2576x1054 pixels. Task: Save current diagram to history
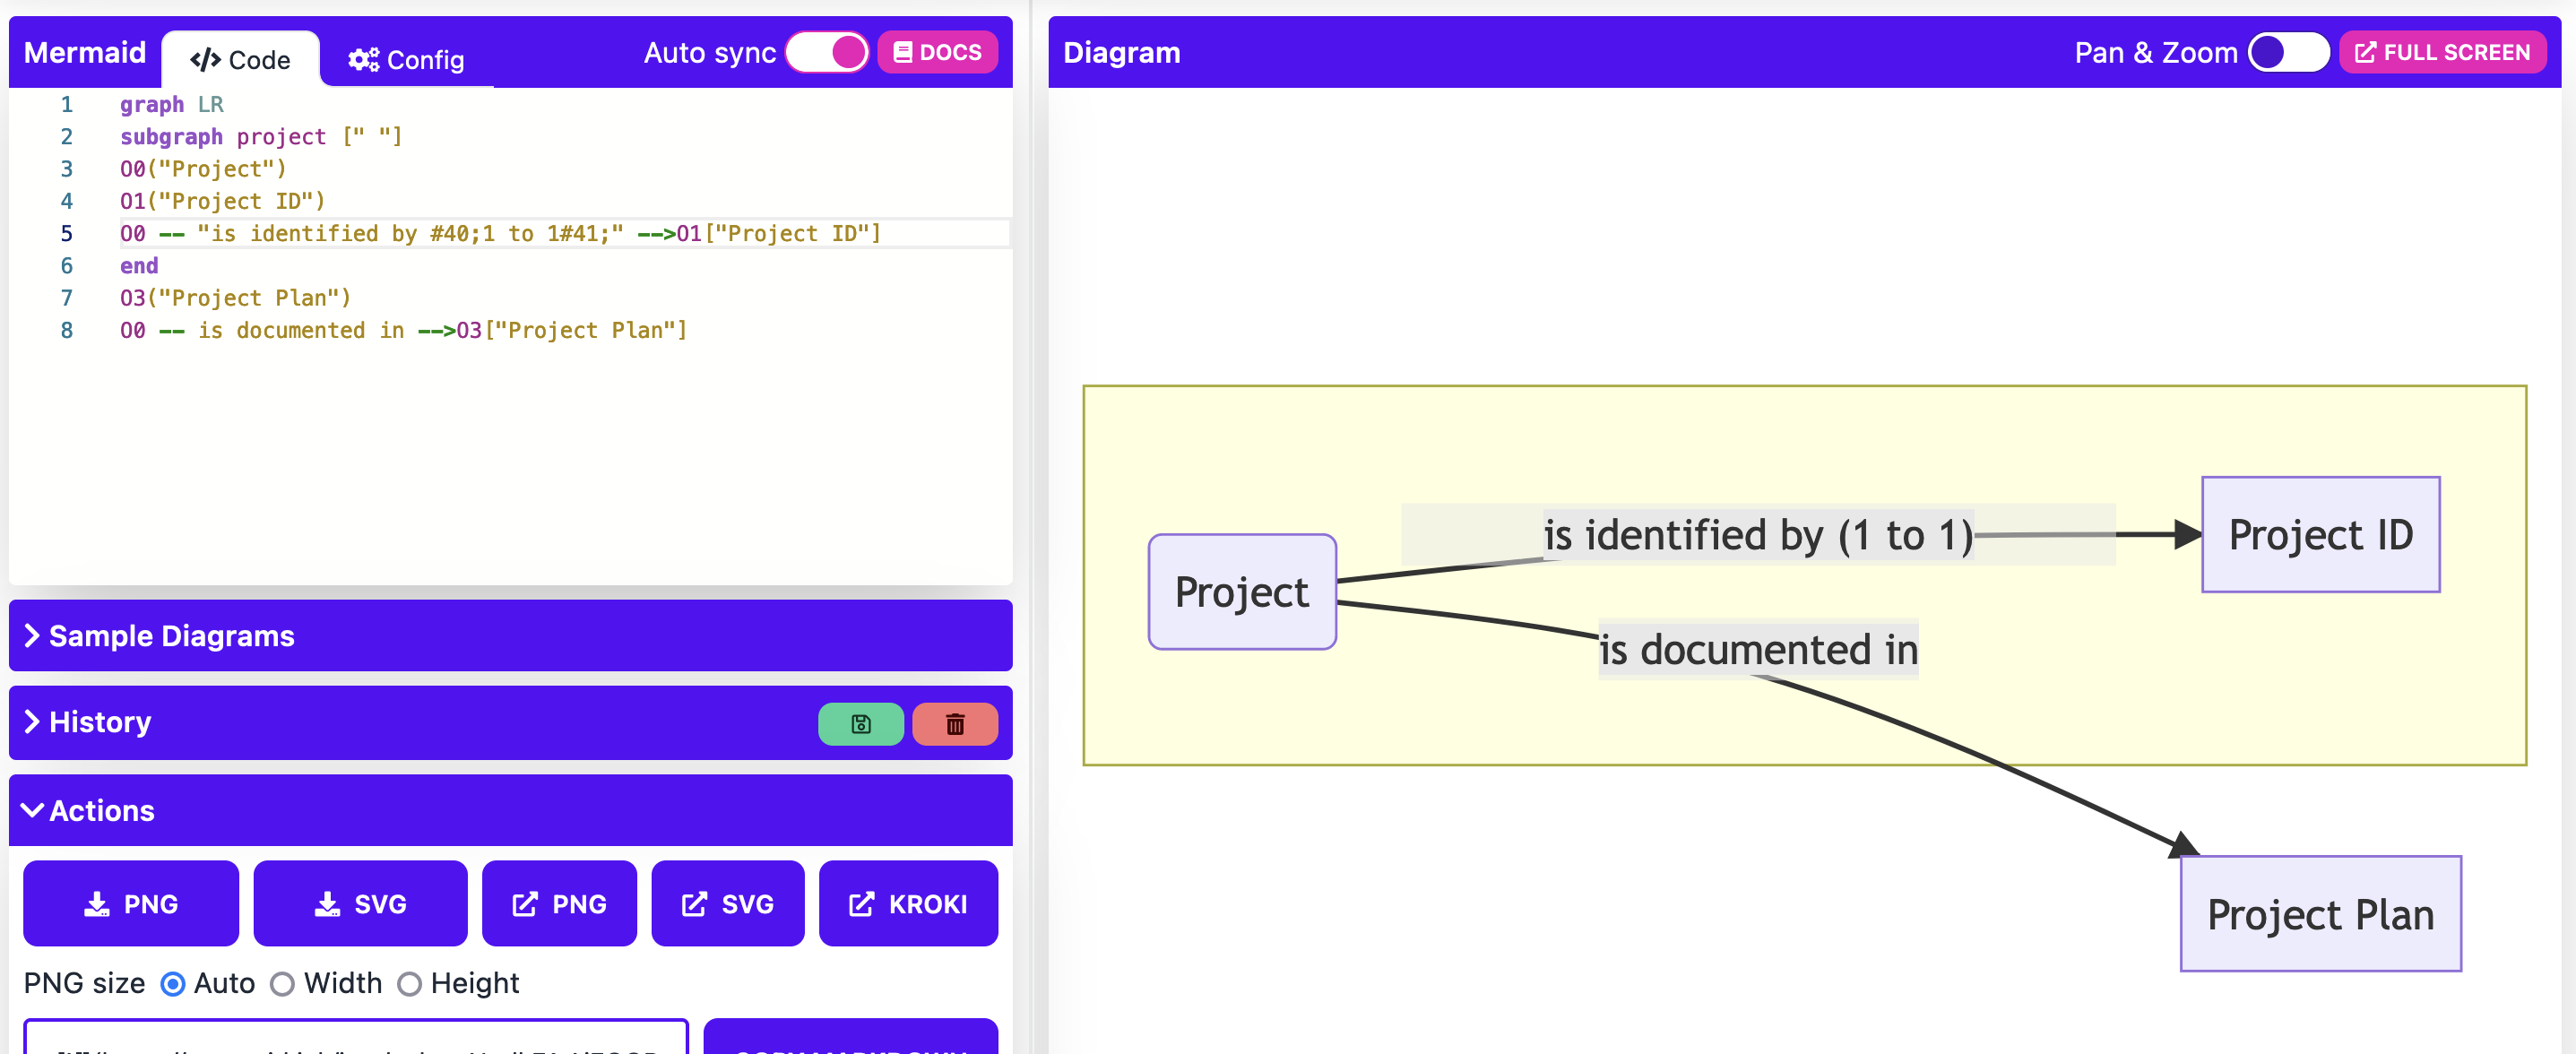860,723
